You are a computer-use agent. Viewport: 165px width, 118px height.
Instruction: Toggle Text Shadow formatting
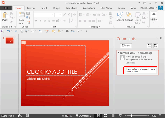click(x=49, y=21)
